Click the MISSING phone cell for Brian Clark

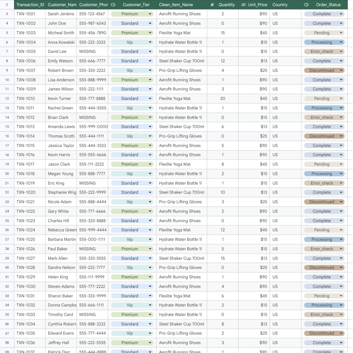point(92,118)
